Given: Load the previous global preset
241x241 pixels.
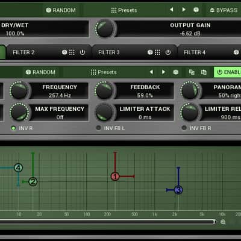Looking at the screenshot, I should click(171, 10).
